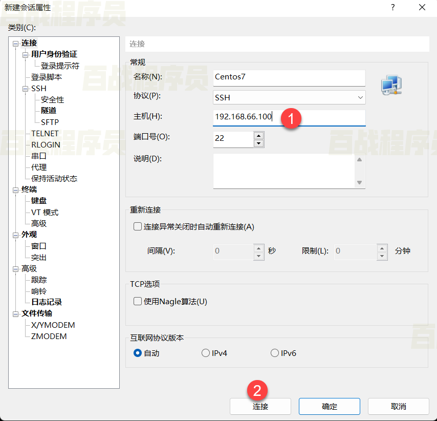
Task: Select the IPv4 radio button
Action: pos(206,353)
